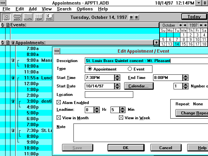Click alarm bell icon on 9:00a appointment
The width and height of the screenshot is (208, 156).
[x=13, y=60]
